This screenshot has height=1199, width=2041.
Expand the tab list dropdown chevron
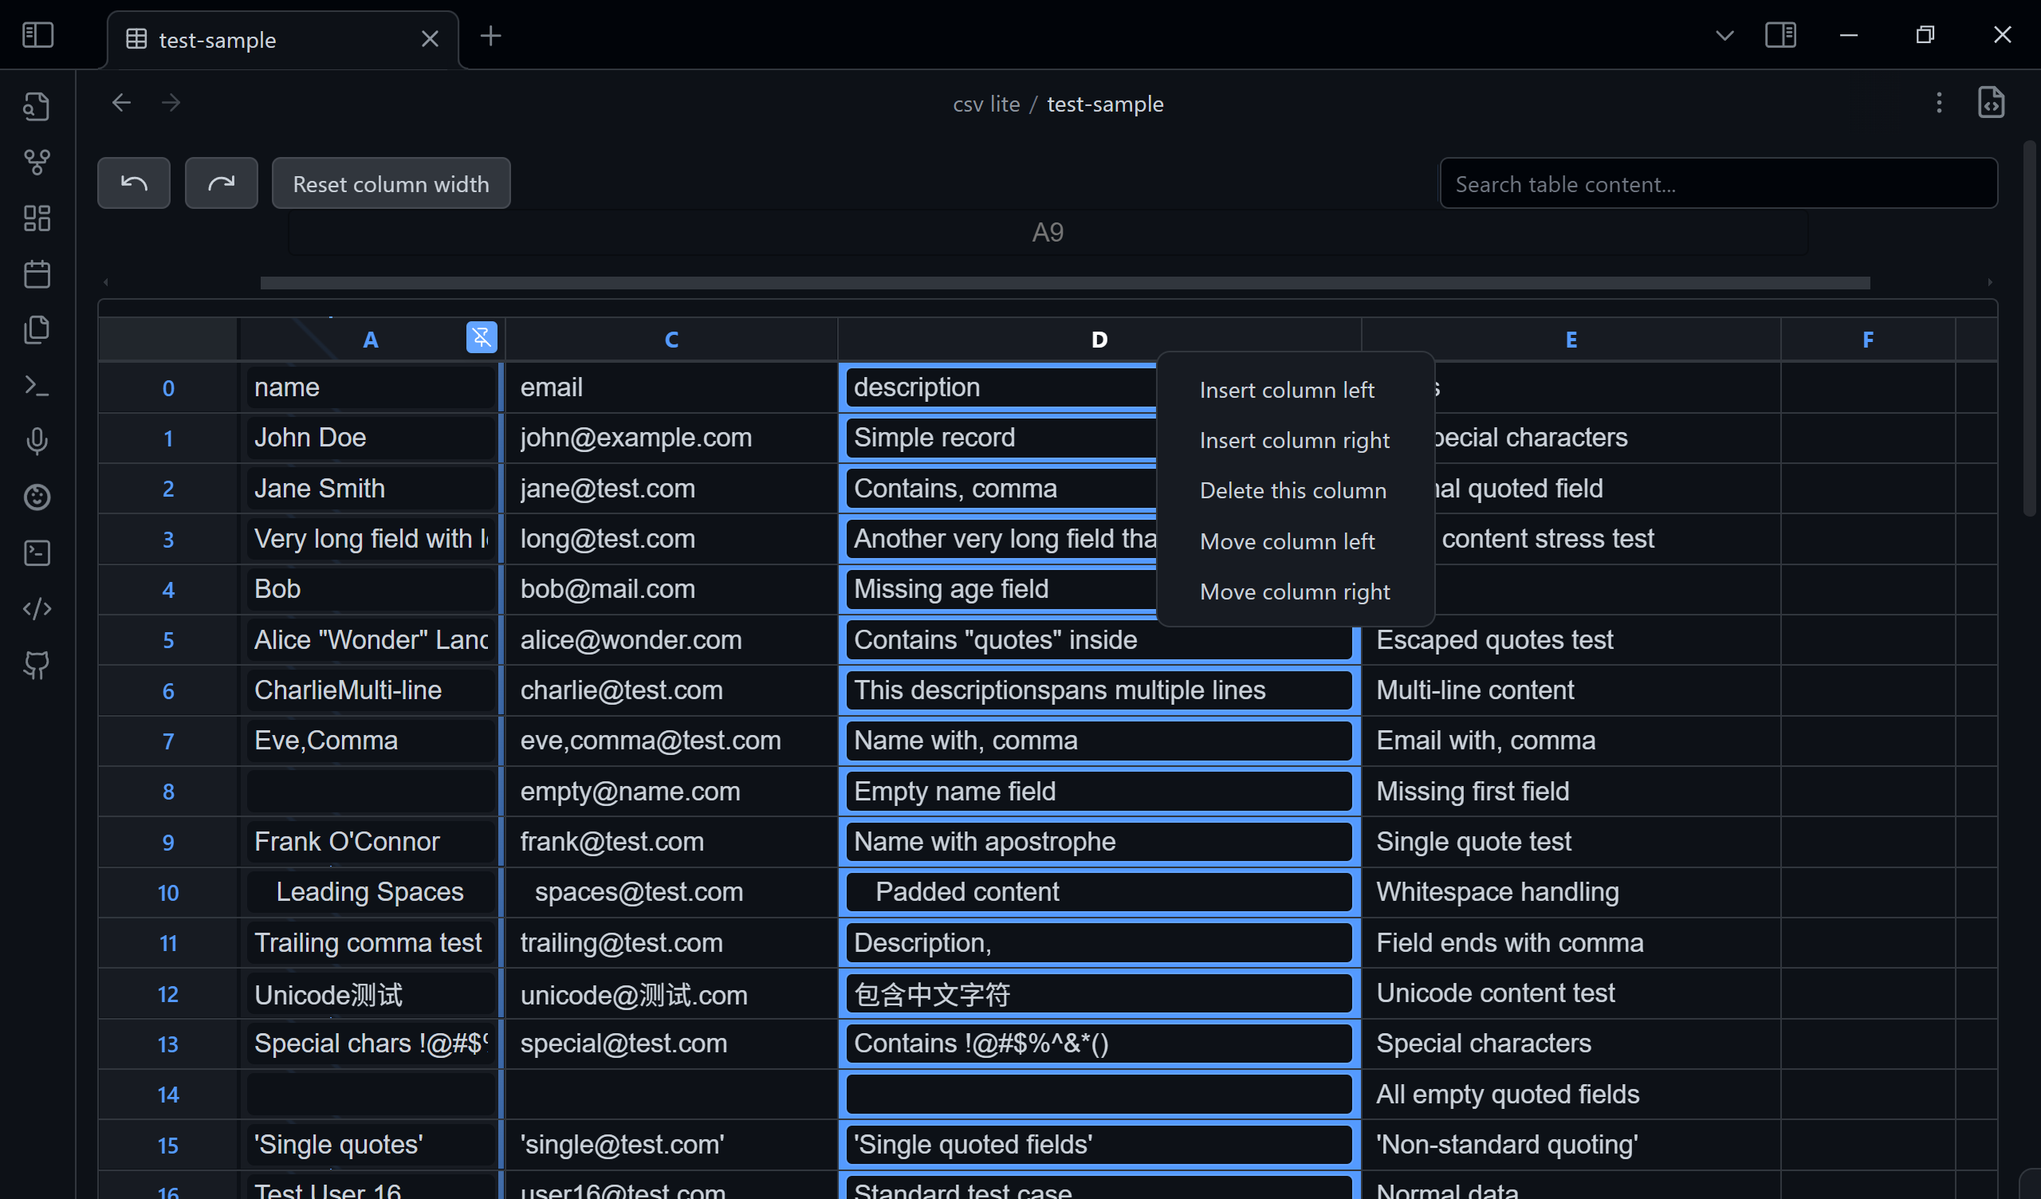tap(1724, 35)
